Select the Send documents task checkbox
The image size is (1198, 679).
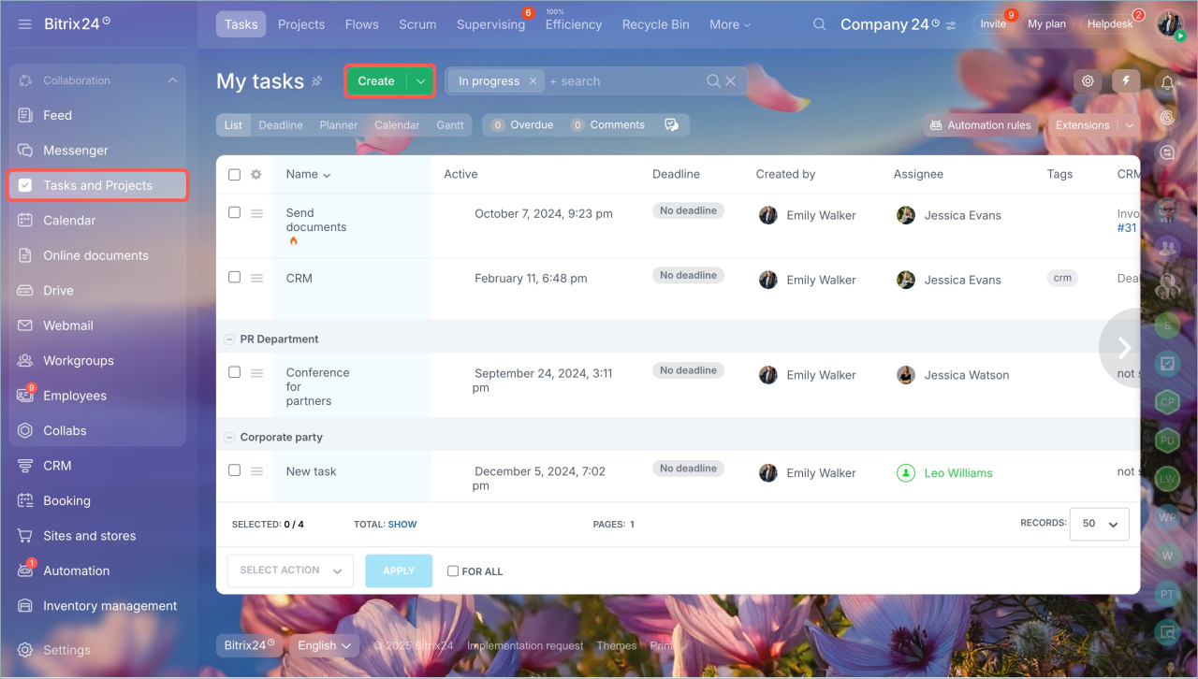tap(234, 212)
